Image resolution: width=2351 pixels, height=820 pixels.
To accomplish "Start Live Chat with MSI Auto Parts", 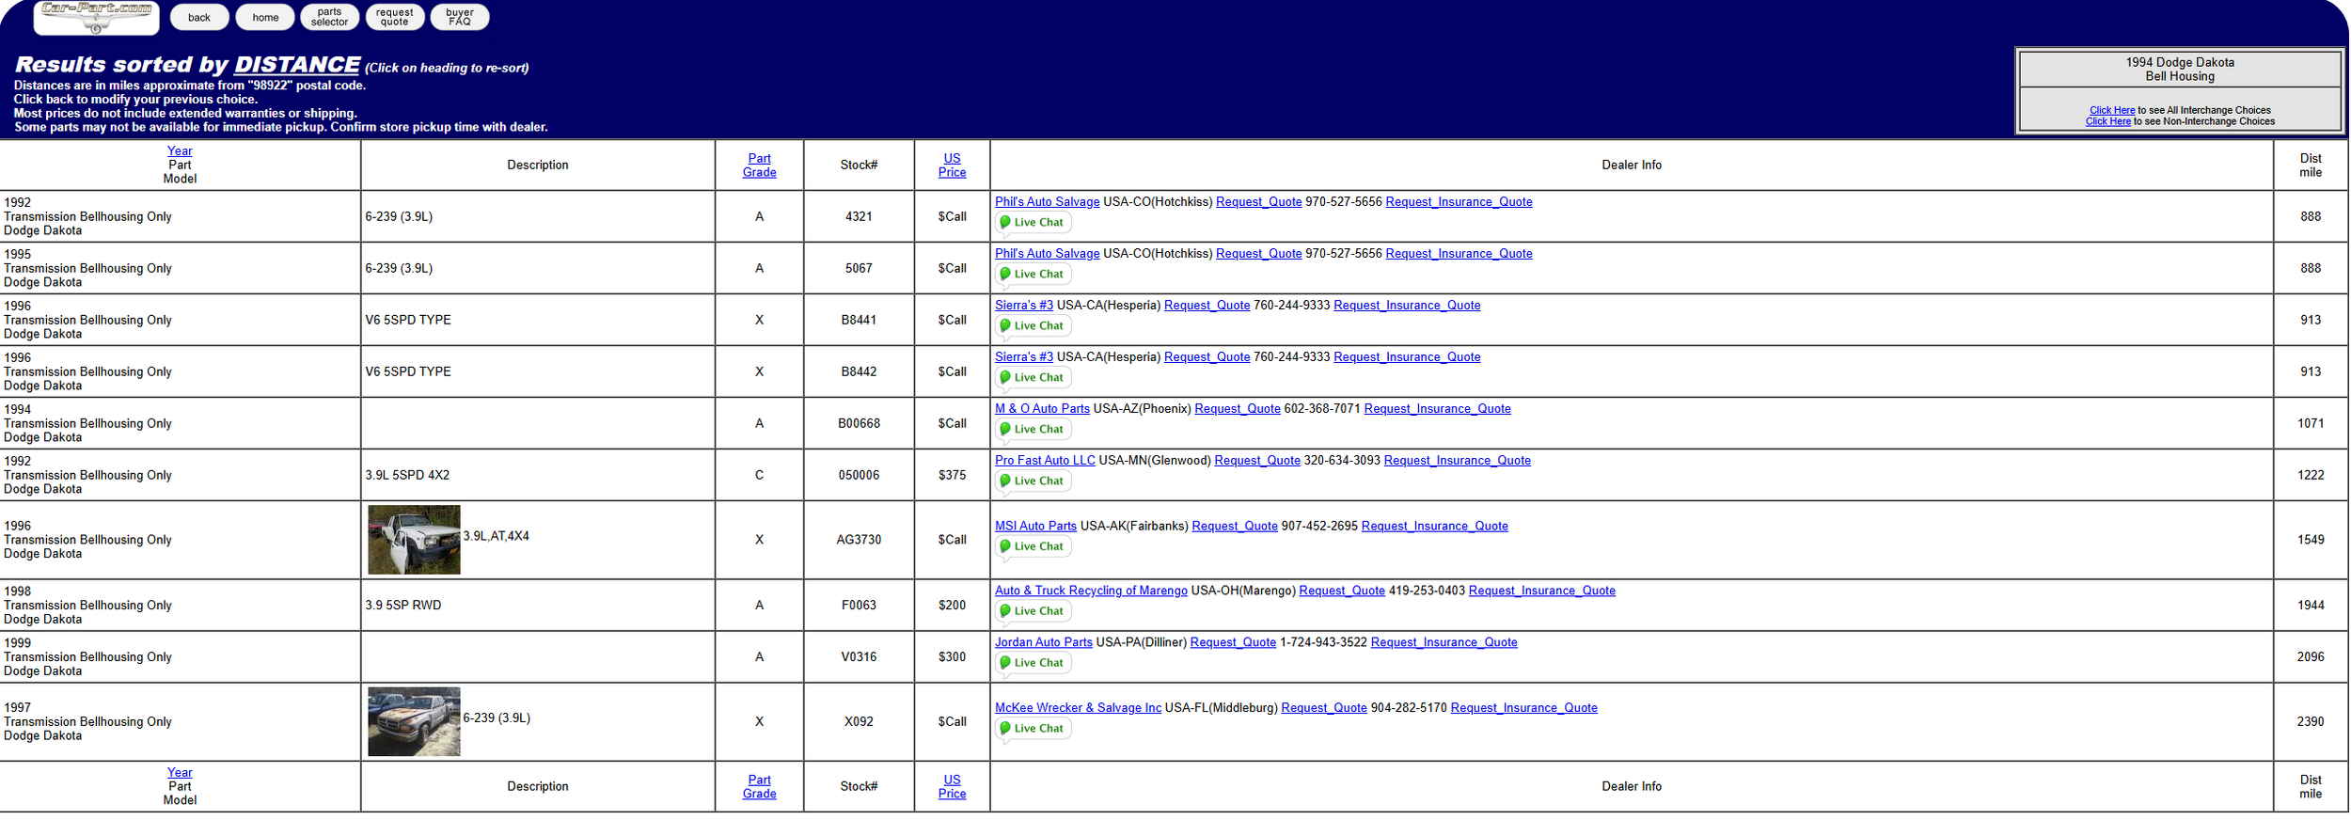I will 1033,546.
